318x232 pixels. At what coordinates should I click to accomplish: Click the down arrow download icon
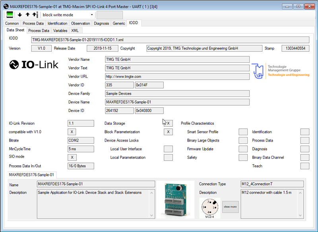click(x=19, y=15)
